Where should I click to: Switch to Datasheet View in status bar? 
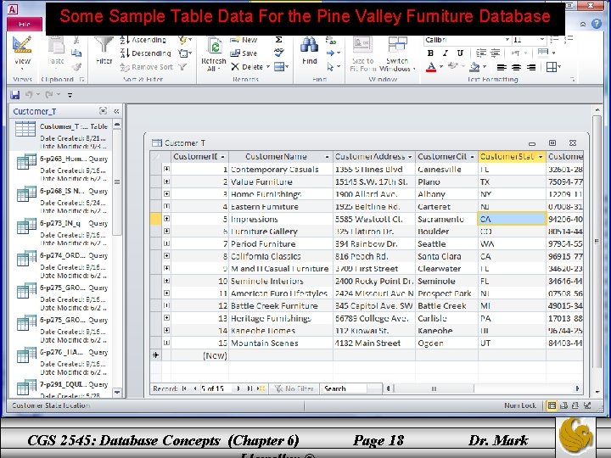coord(552,405)
